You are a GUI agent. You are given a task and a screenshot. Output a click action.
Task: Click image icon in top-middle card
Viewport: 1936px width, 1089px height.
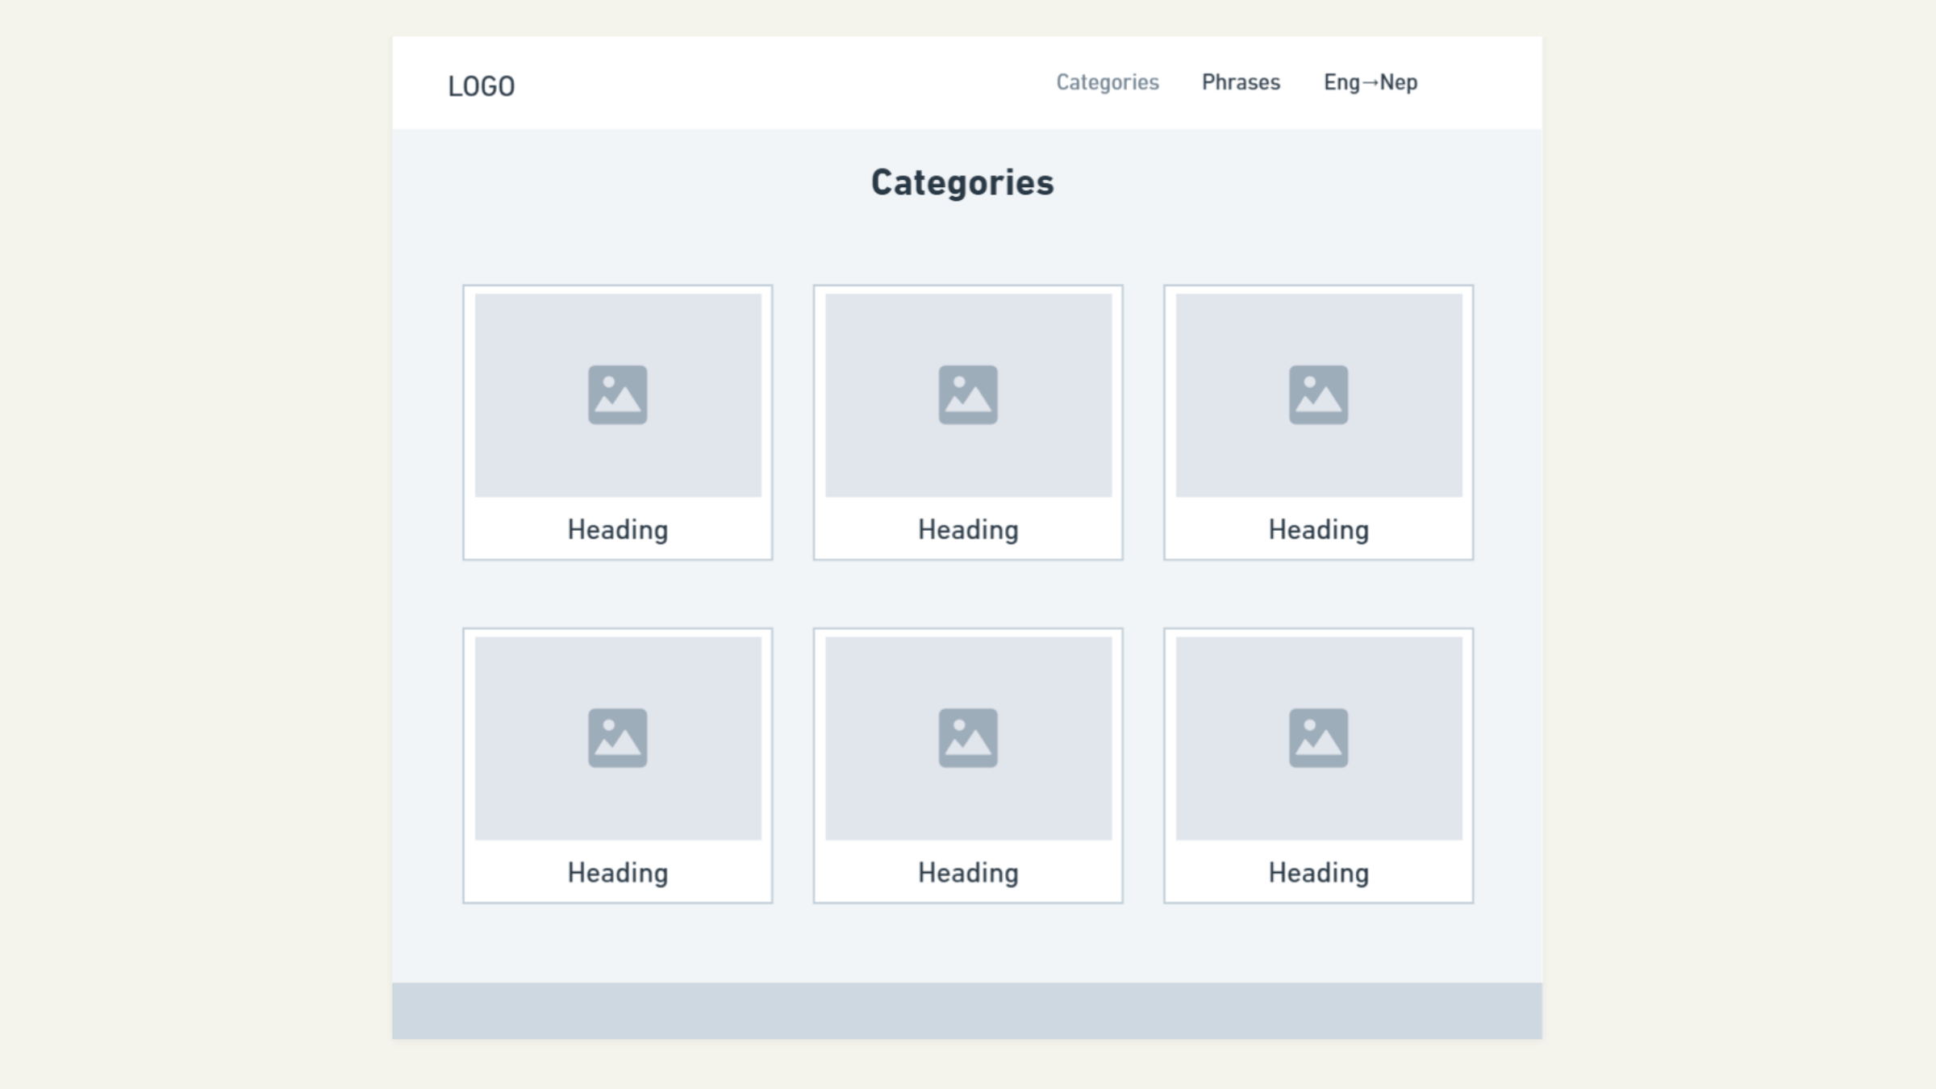click(x=968, y=394)
